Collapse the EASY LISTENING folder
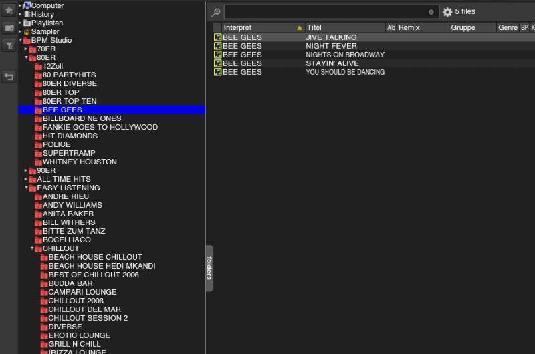Image resolution: width=535 pixels, height=354 pixels. [26, 188]
